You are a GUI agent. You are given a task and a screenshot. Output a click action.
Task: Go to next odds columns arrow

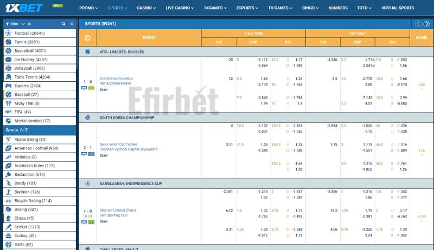point(426,24)
